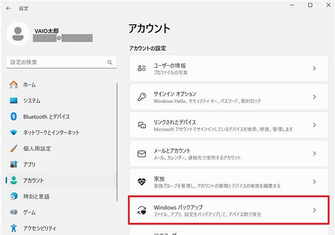
Task: Open ゲーム section
Action: click(x=29, y=212)
